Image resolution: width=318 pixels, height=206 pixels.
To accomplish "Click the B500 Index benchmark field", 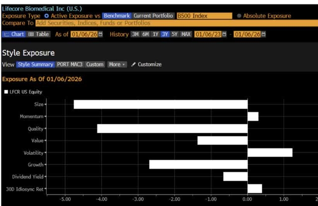I will tap(204, 15).
